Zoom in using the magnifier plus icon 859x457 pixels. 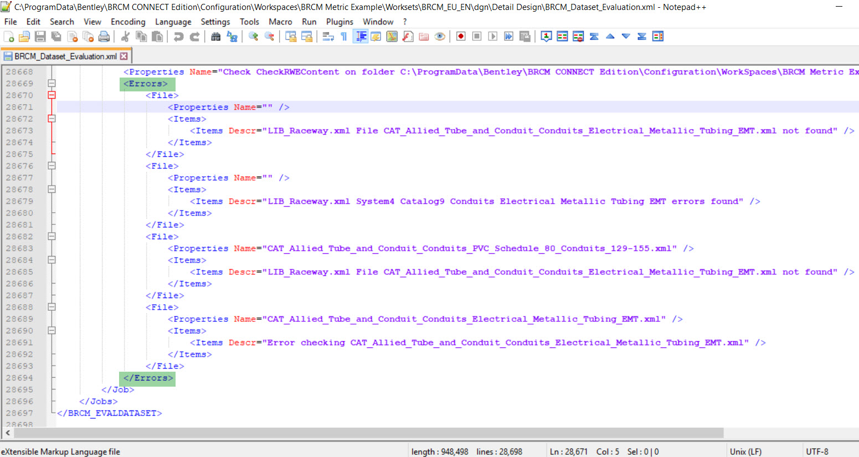click(254, 37)
